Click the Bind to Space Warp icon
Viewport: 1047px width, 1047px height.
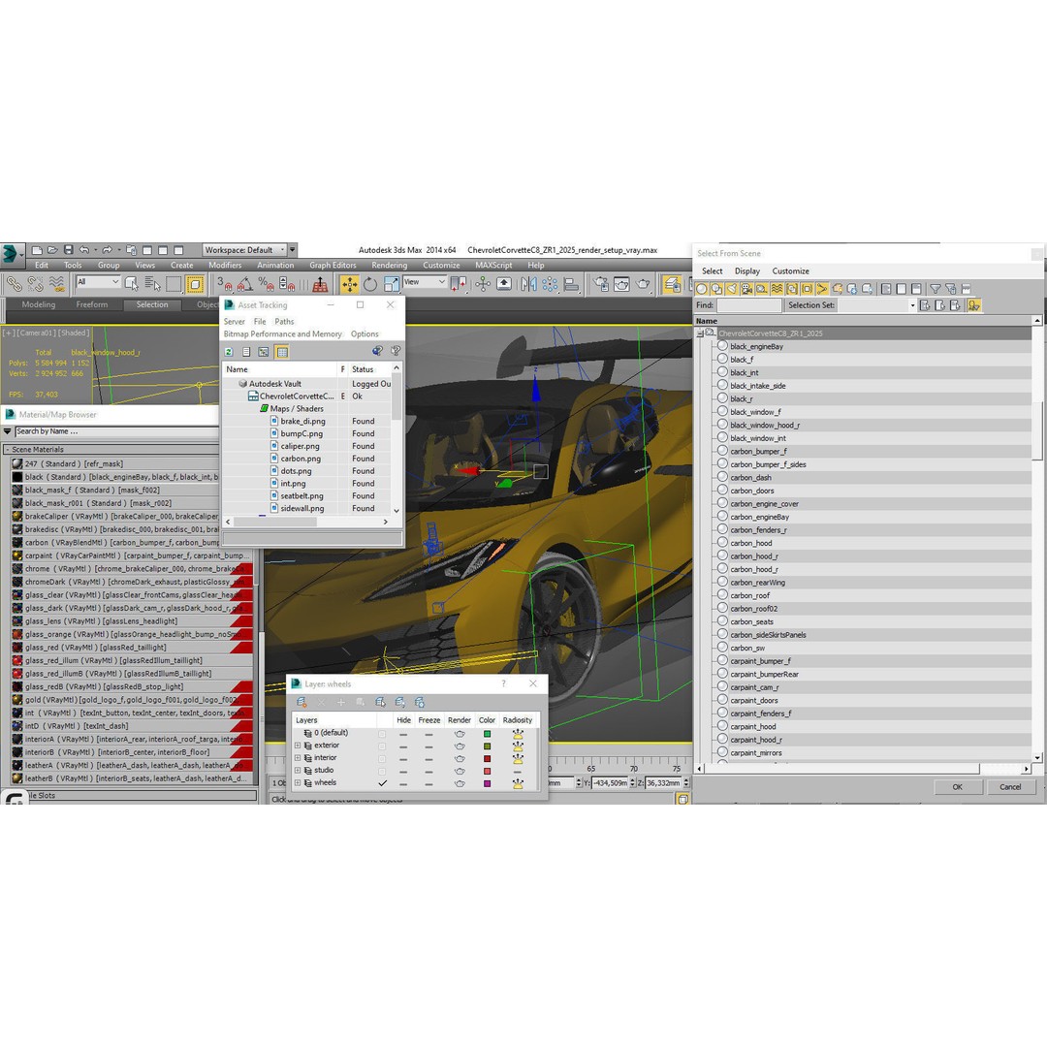(57, 284)
